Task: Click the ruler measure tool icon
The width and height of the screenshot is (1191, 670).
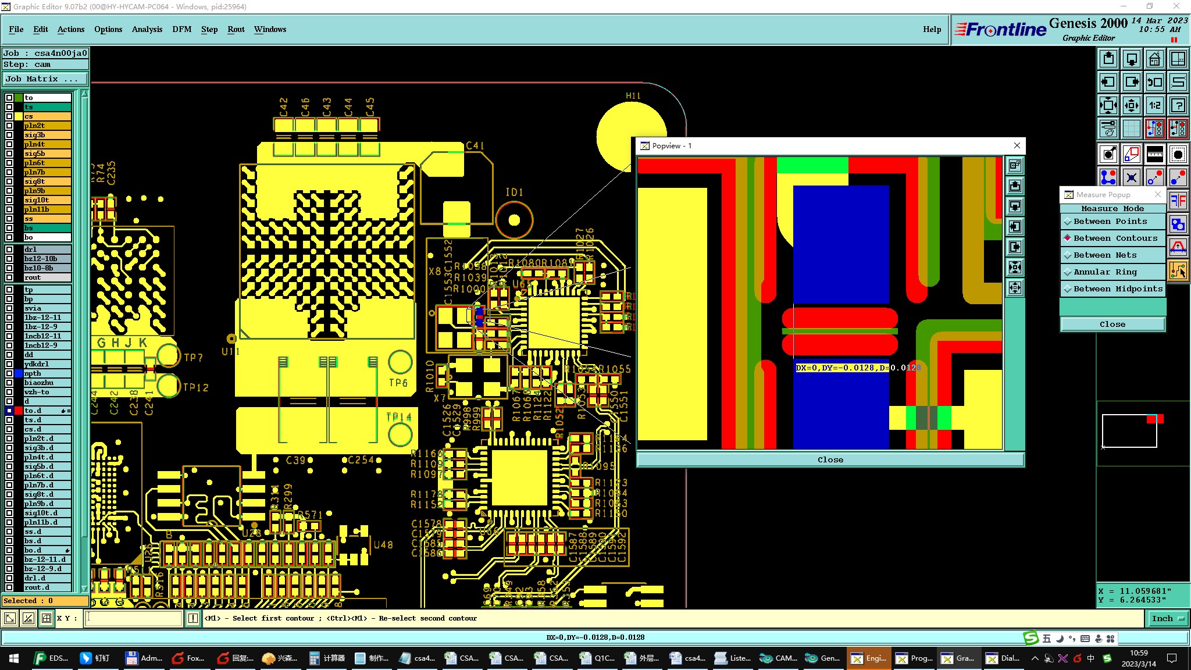Action: point(1154,154)
